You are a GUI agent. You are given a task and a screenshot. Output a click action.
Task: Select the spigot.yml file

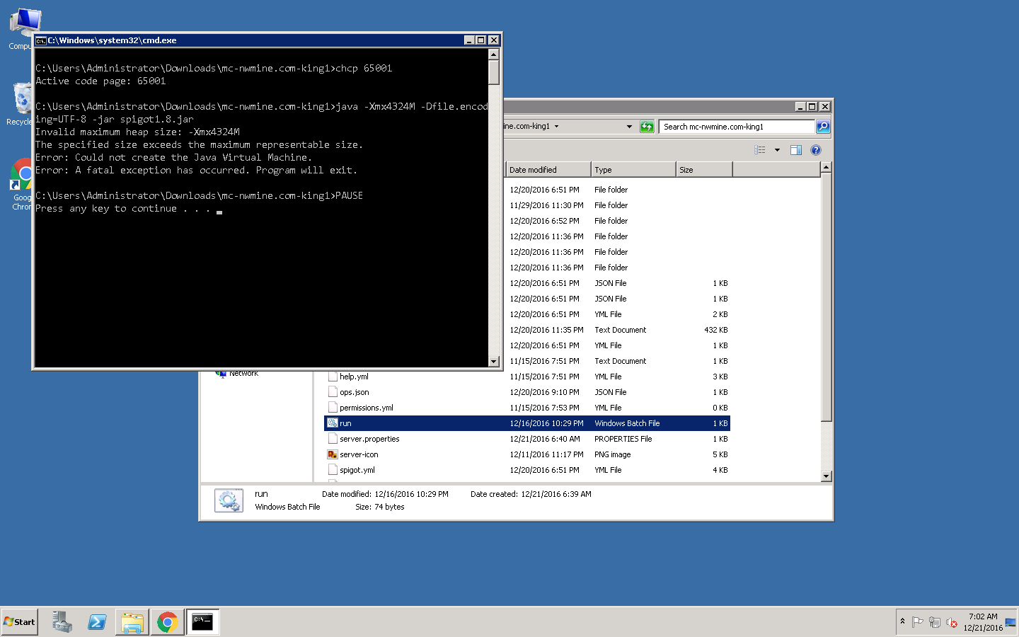coord(357,470)
